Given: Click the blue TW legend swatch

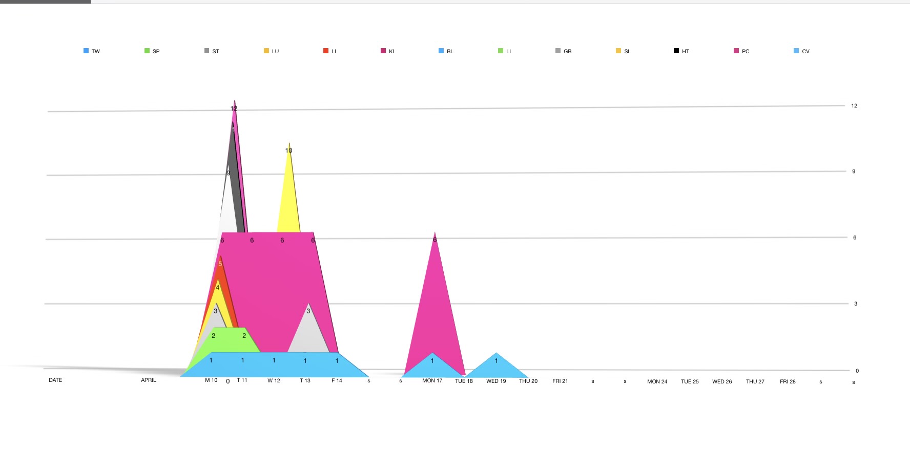Looking at the screenshot, I should (x=86, y=51).
